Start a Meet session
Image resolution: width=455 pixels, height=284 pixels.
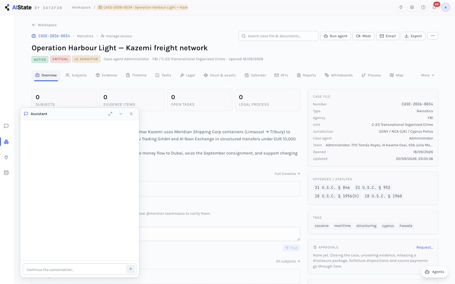point(363,36)
